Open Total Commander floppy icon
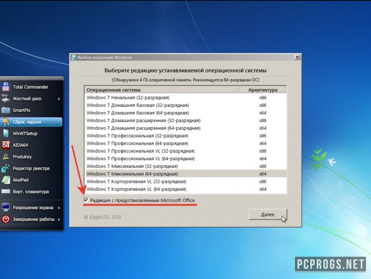 click(x=6, y=87)
